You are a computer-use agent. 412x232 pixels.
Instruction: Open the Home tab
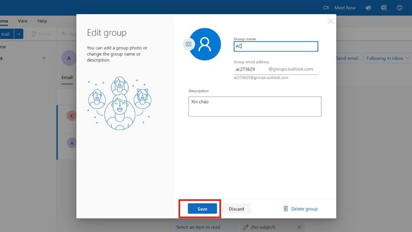(4, 21)
